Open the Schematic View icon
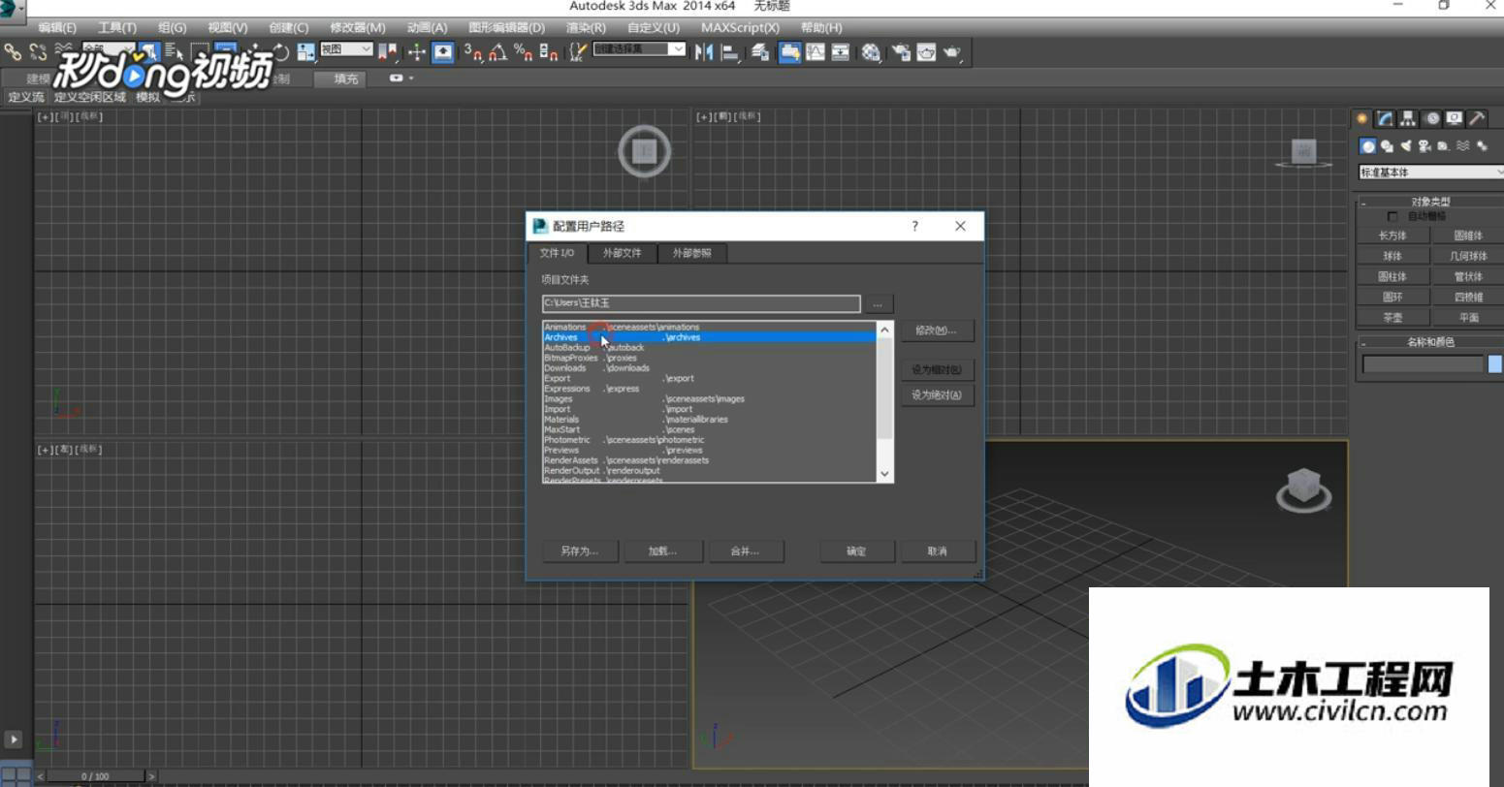 [841, 52]
